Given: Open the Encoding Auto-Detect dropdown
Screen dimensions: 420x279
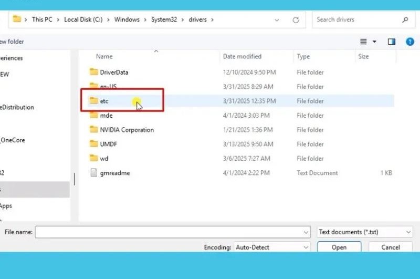Looking at the screenshot, I should [272, 247].
